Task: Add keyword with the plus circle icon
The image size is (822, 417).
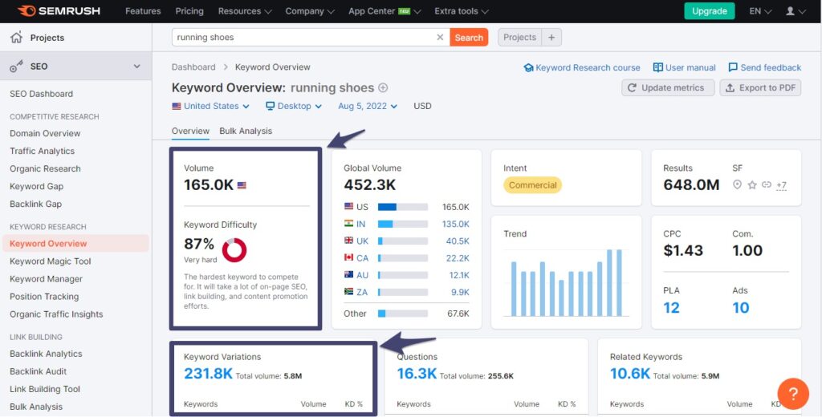Action: 383,87
